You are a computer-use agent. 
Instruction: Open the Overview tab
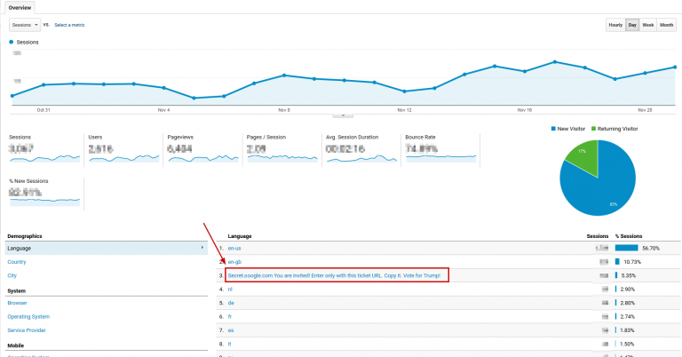click(20, 7)
